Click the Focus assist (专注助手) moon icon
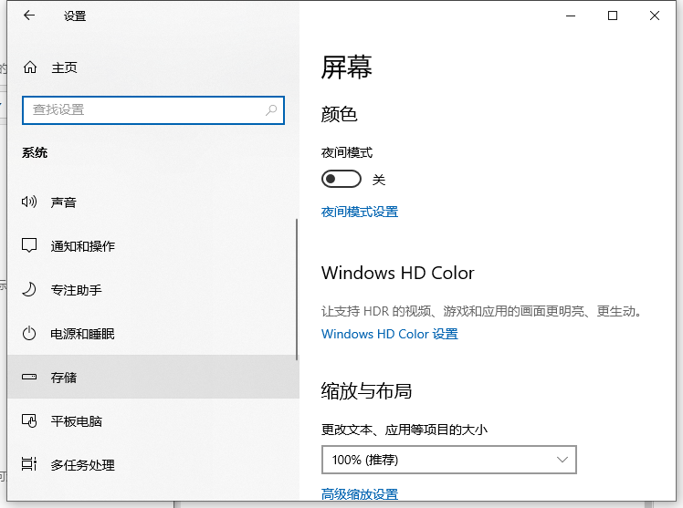Viewport: 683px width, 508px height. click(x=29, y=290)
